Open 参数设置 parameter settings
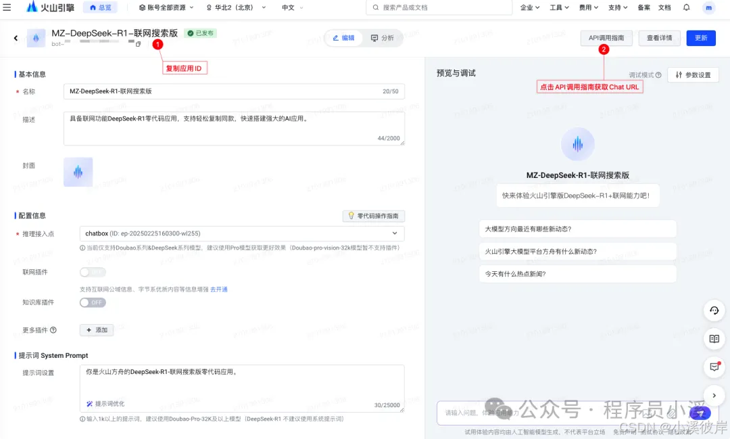The width and height of the screenshot is (730, 439). coord(693,74)
